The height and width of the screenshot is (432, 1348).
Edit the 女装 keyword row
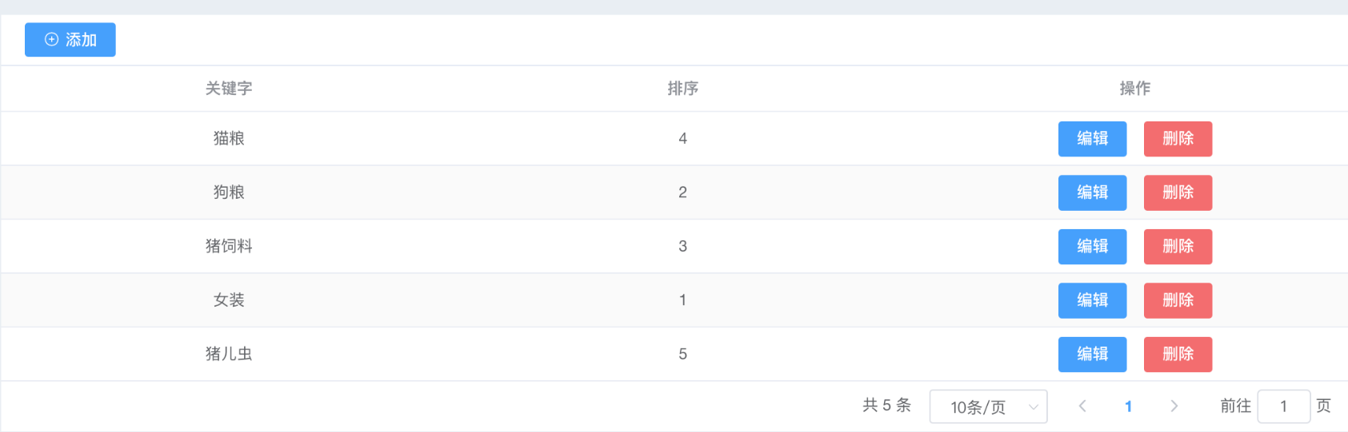click(1092, 300)
